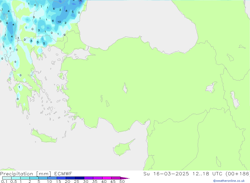Click the 0.1–0.5 mm legend color swatch
250x183 pixels.
pos(7,178)
